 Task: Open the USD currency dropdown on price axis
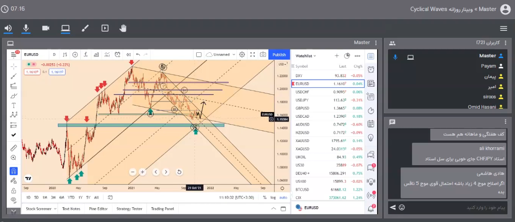point(282,65)
